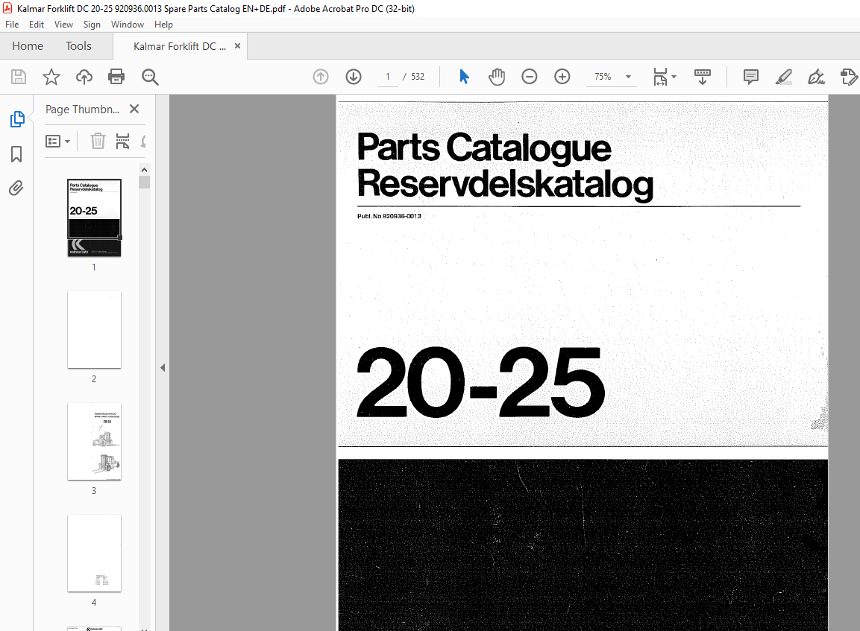The width and height of the screenshot is (860, 631).
Task: Select the Kalmar Forklift DC document tab
Action: click(x=179, y=46)
